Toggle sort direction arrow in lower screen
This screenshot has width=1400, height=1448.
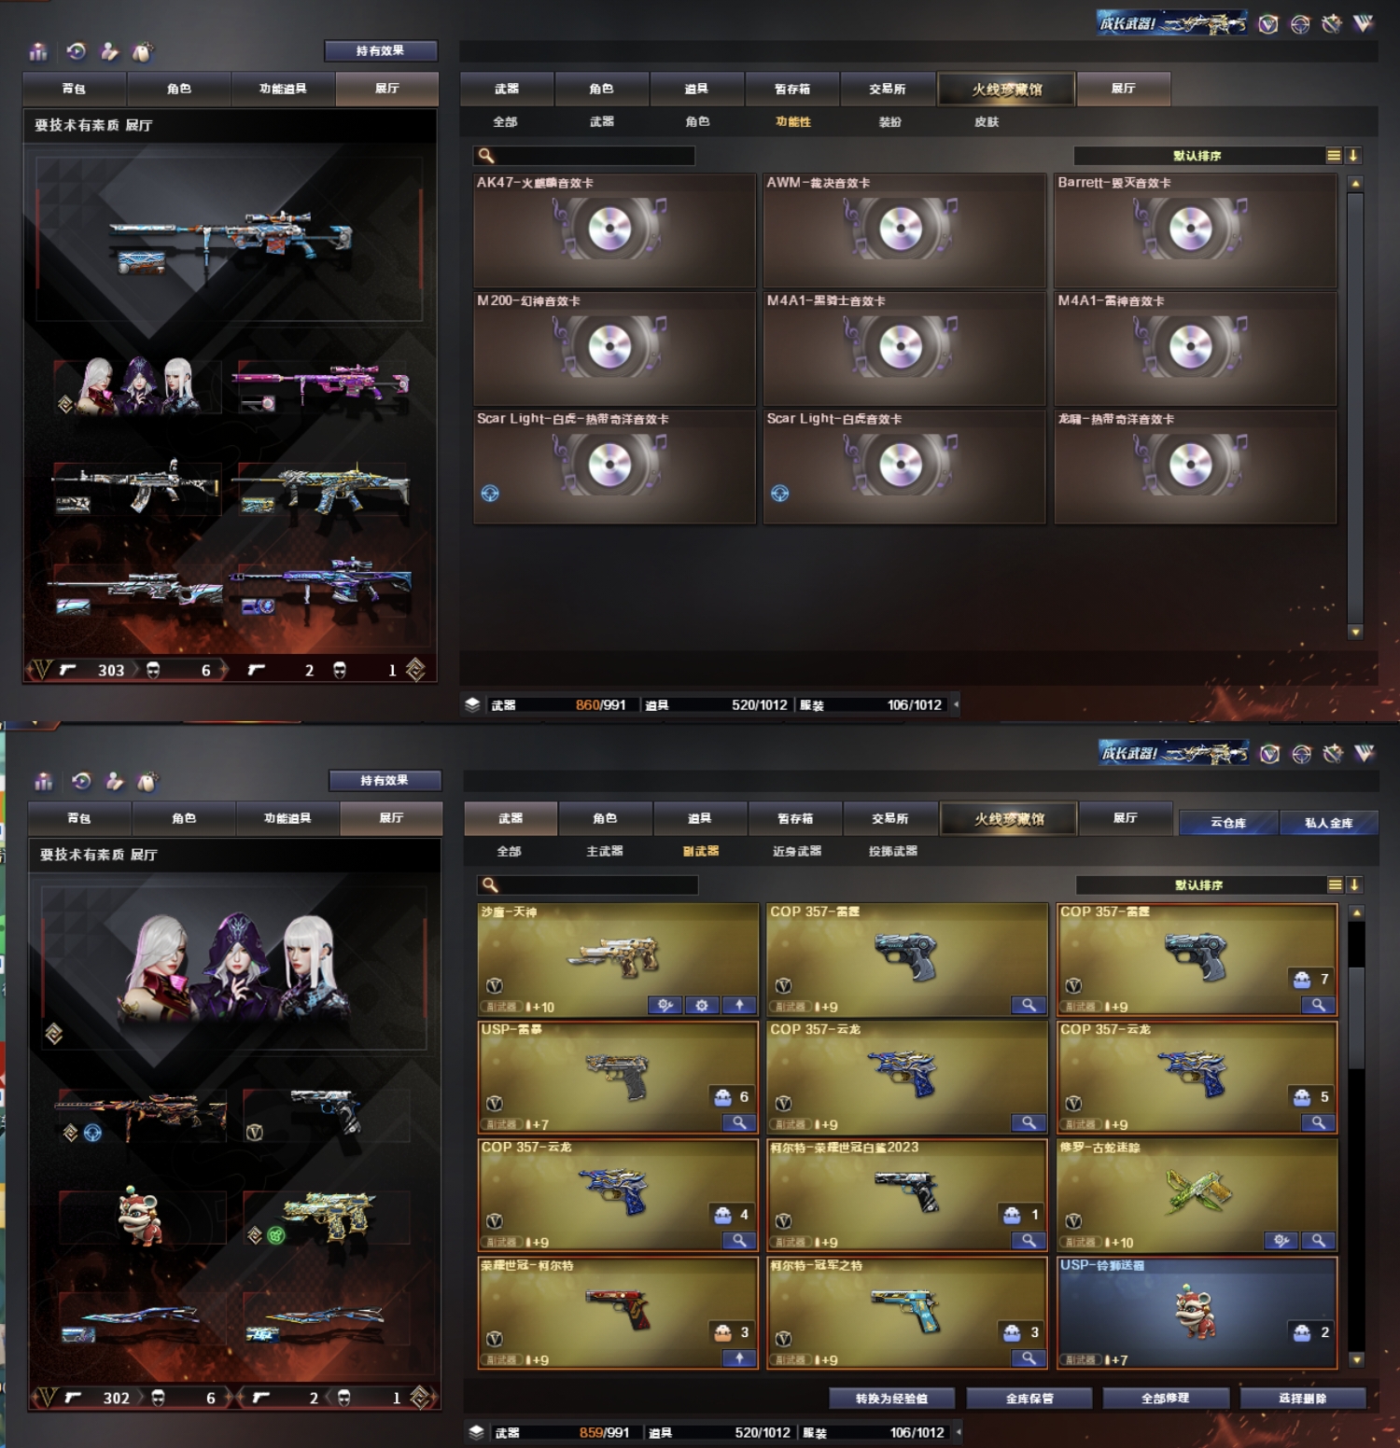point(1354,884)
